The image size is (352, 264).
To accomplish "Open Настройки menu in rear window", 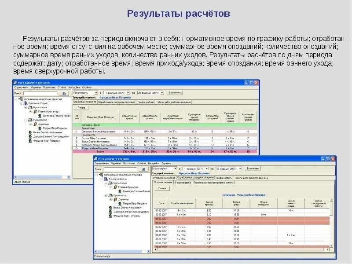I will [x=74, y=87].
